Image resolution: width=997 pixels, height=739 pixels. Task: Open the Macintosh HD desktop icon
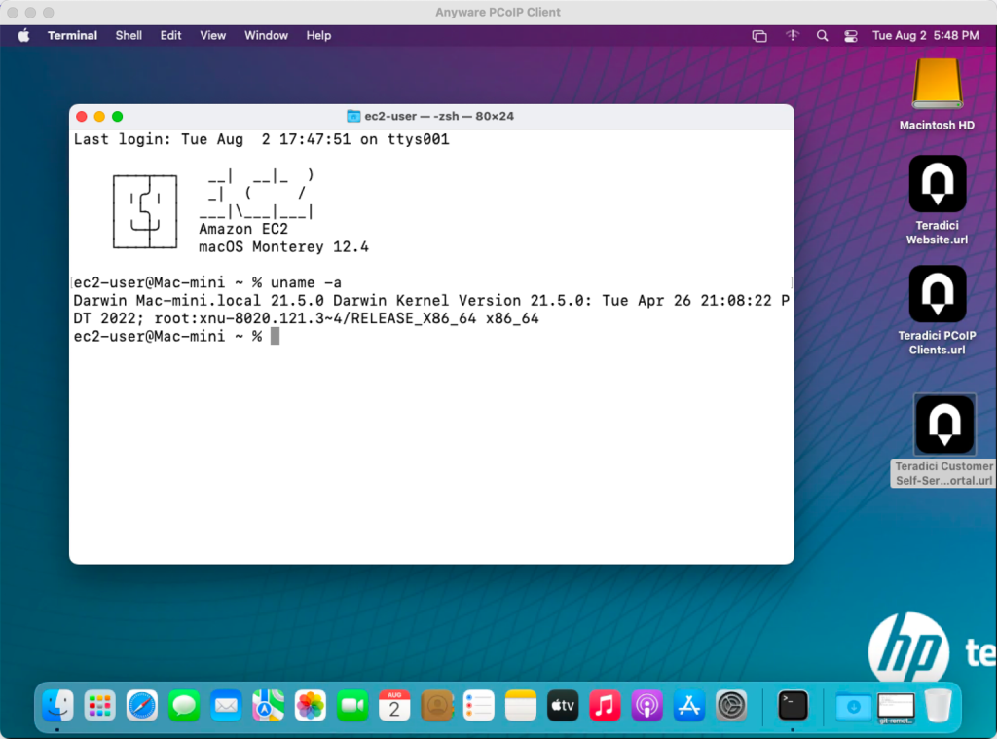[936, 86]
